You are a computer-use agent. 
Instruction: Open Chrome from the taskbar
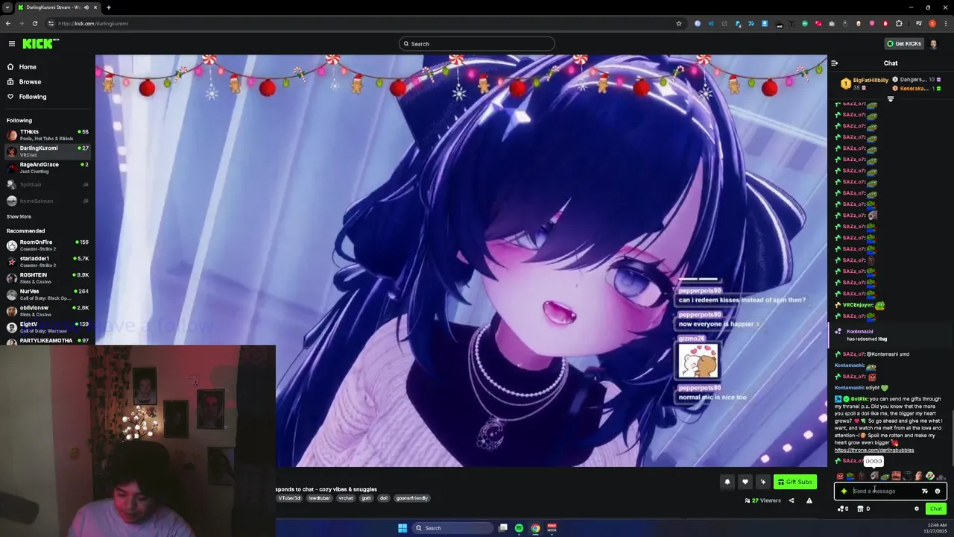(535, 528)
